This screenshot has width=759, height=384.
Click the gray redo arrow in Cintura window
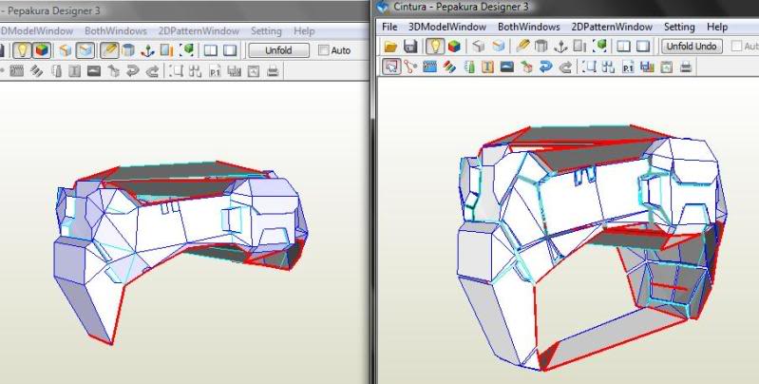565,67
